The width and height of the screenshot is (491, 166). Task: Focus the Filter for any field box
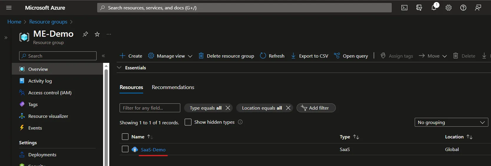pos(150,108)
